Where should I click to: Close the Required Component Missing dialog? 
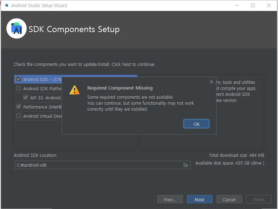[211, 82]
